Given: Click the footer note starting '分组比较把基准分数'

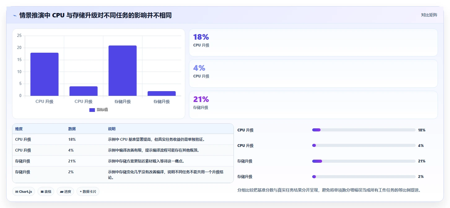Looking at the screenshot, I should (329, 190).
